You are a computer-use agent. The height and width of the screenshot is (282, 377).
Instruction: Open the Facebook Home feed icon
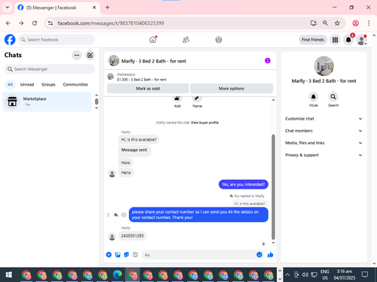pos(153,40)
